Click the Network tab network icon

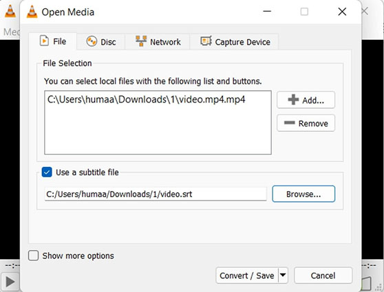tap(141, 41)
